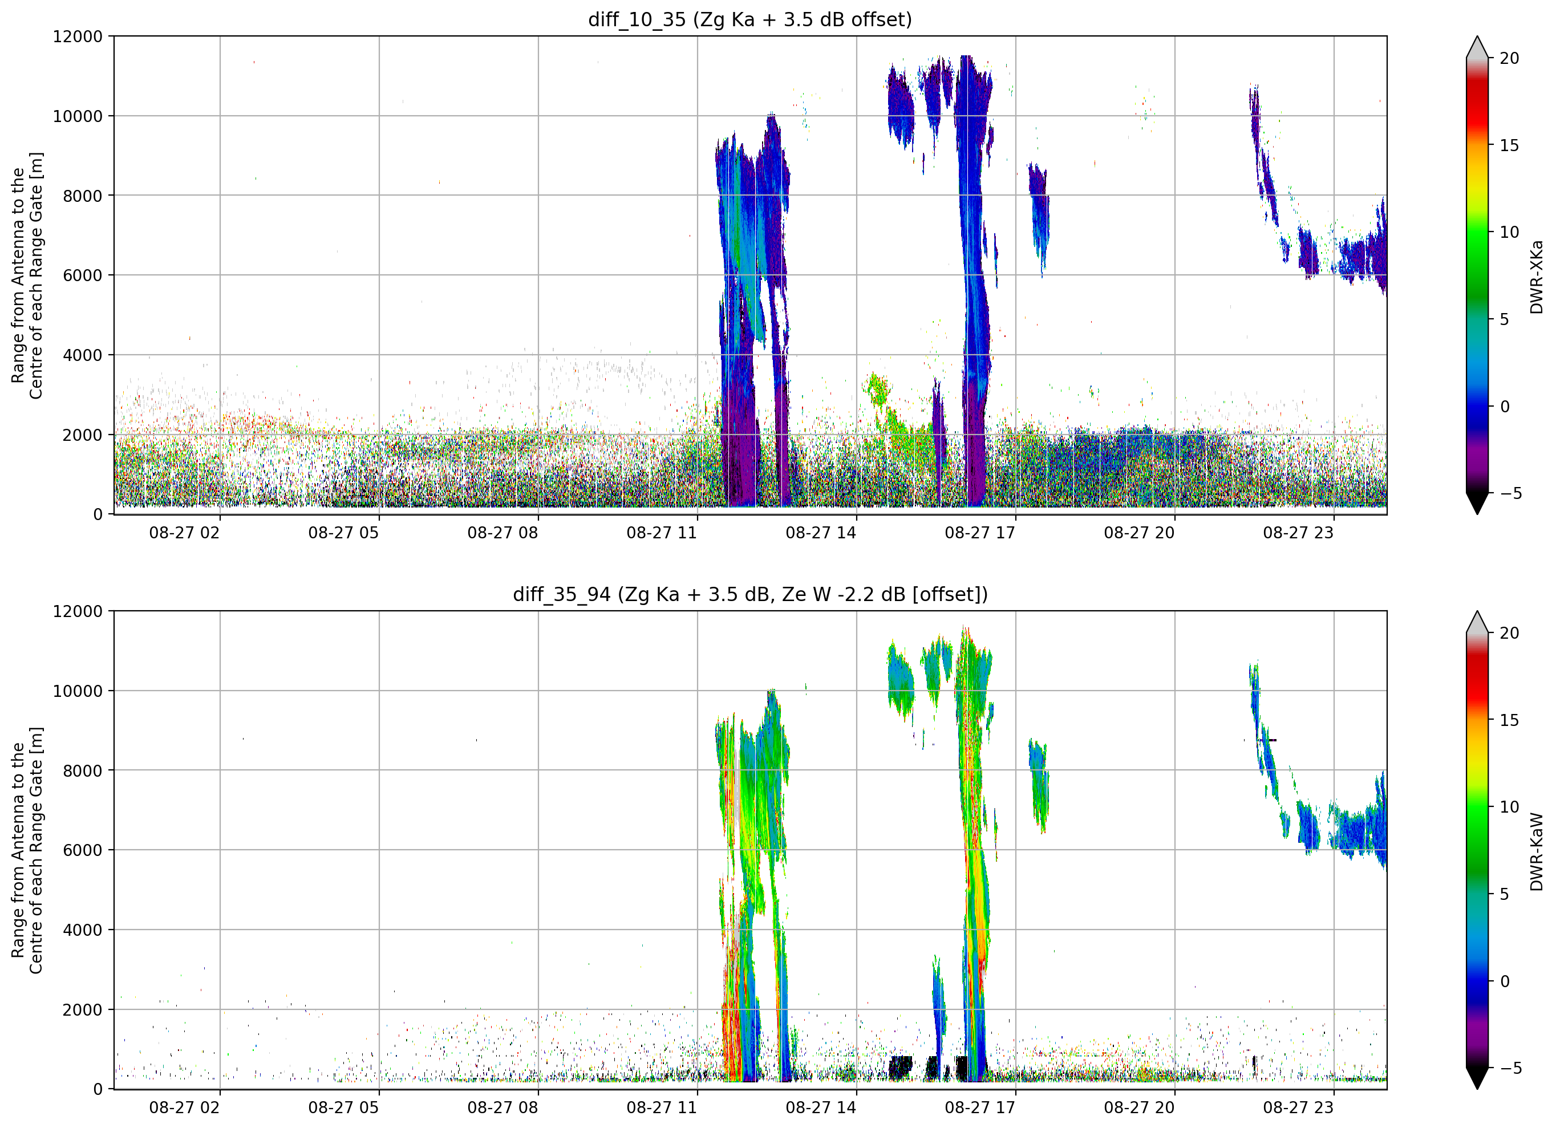Click the 6000 y-axis tick of the diff_35_94 plot
1556x1128 pixels.
pos(82,850)
